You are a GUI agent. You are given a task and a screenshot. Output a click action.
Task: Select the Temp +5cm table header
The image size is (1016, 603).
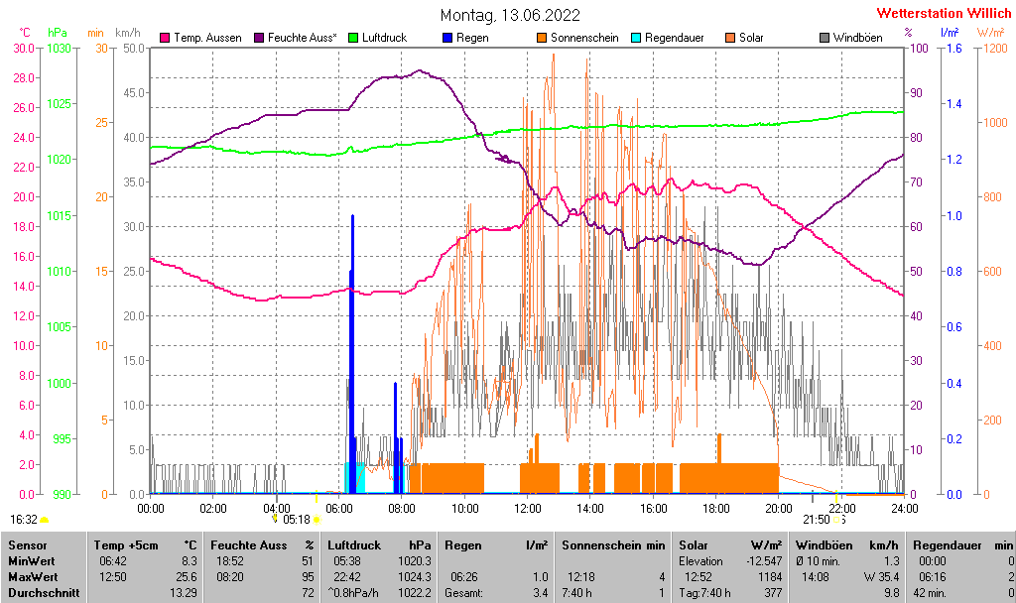pos(144,545)
